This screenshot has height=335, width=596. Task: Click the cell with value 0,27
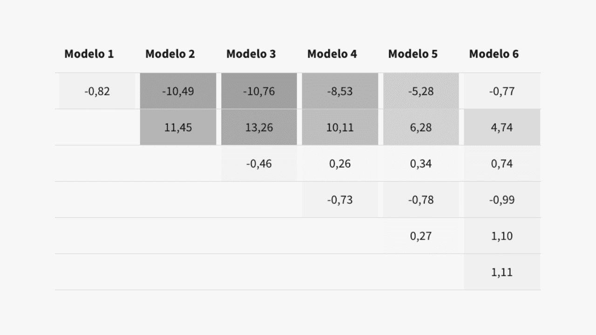(421, 236)
